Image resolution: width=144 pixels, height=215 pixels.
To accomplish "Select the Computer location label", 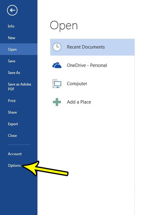I will 77,84.
